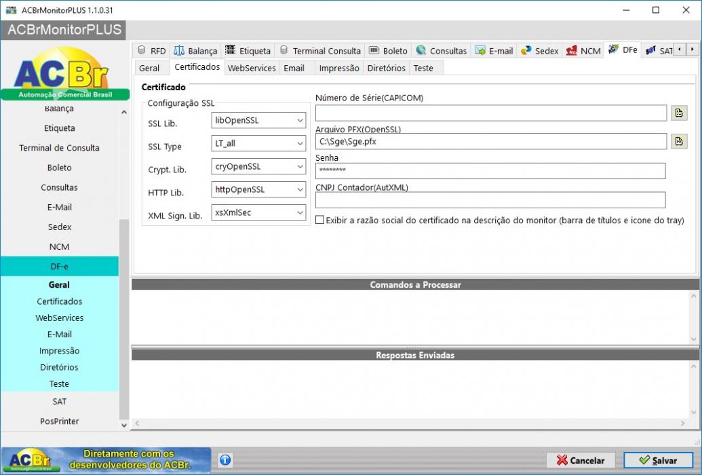Open the E-mail envelope icon tab

point(494,51)
